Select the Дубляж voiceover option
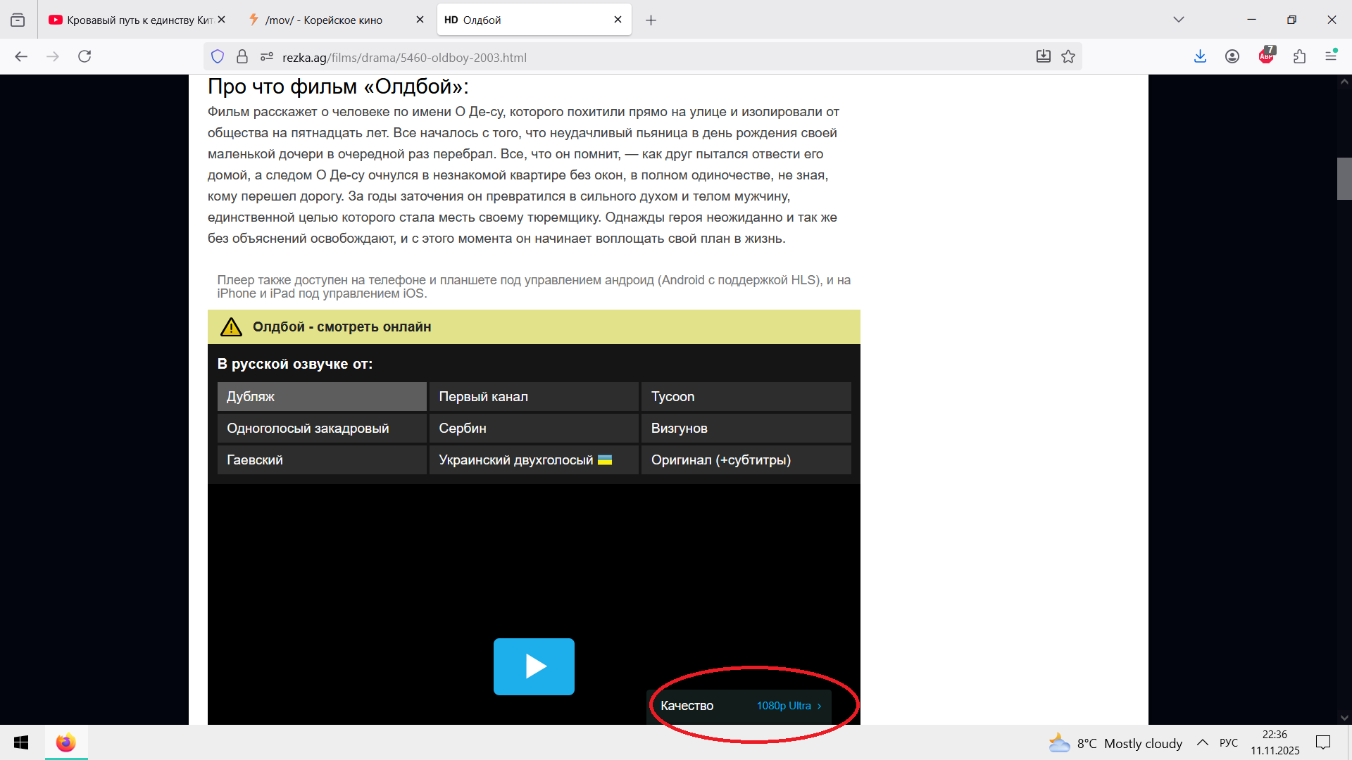 point(322,396)
